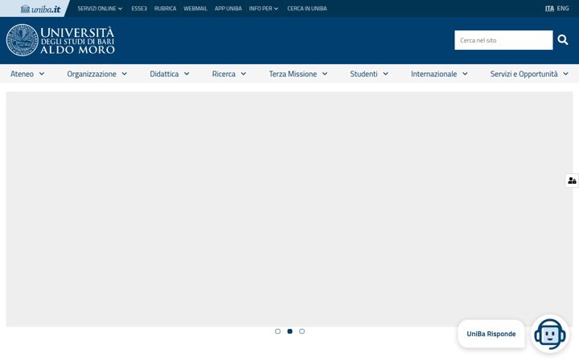Screen dimensions: 579x361
Task: Click the search magnifier icon
Action: click(x=562, y=40)
